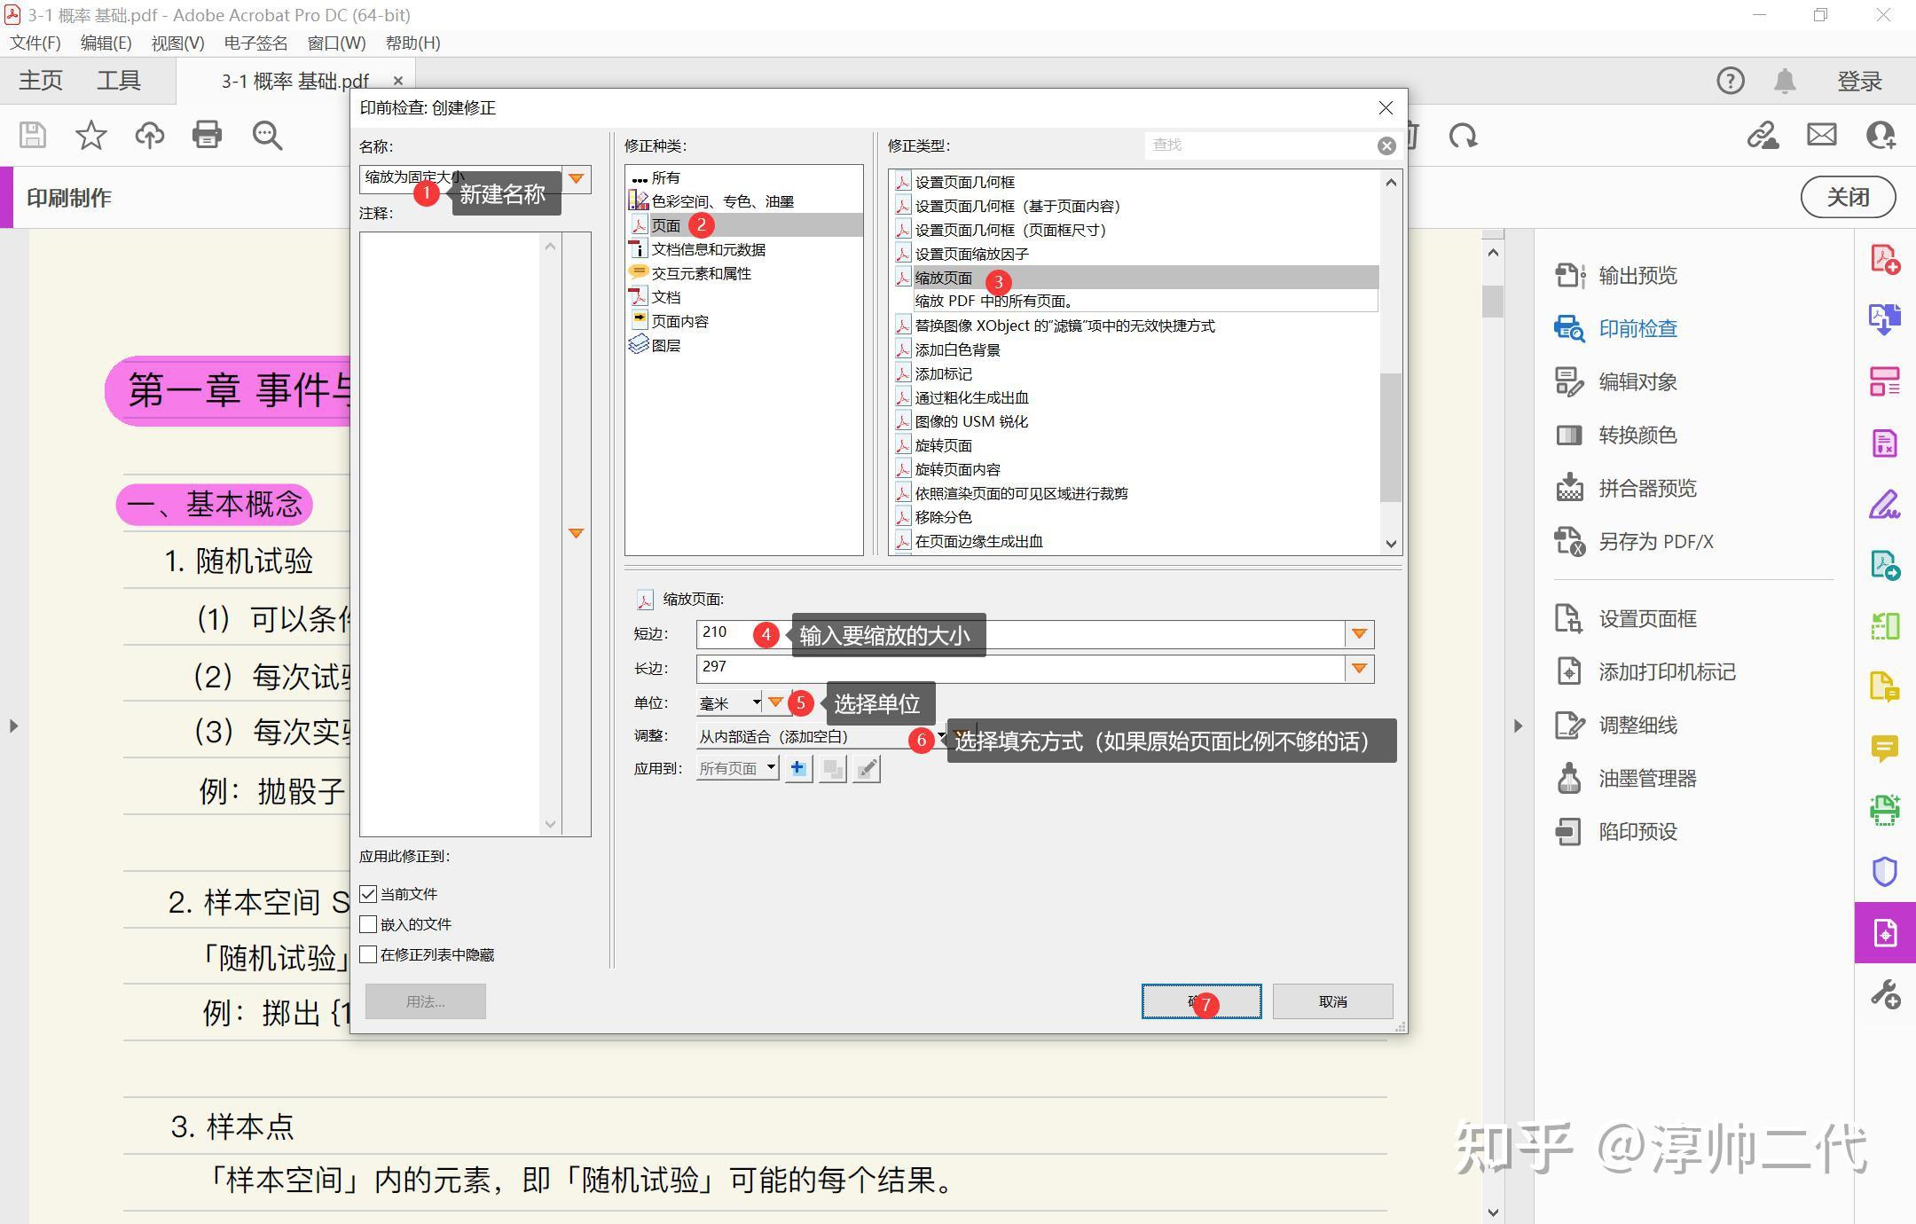Uncheck the 当前文件 checkbox
Viewport: 1916px width, 1224px height.
click(x=370, y=893)
